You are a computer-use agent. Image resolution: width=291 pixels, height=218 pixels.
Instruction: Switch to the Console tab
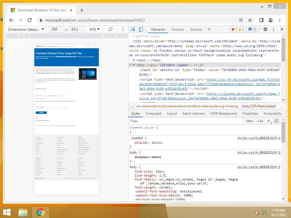click(x=177, y=30)
